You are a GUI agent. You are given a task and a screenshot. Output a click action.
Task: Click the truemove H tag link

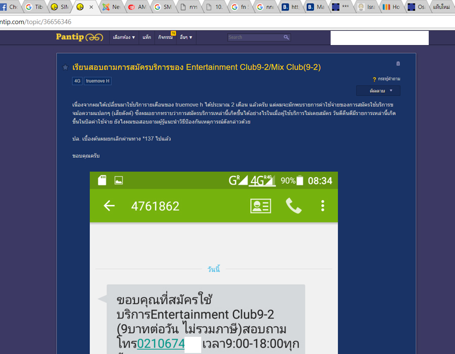tap(98, 81)
